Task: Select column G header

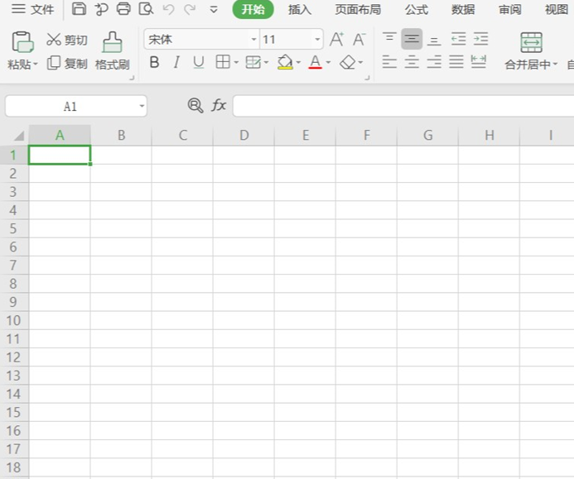Action: click(428, 136)
